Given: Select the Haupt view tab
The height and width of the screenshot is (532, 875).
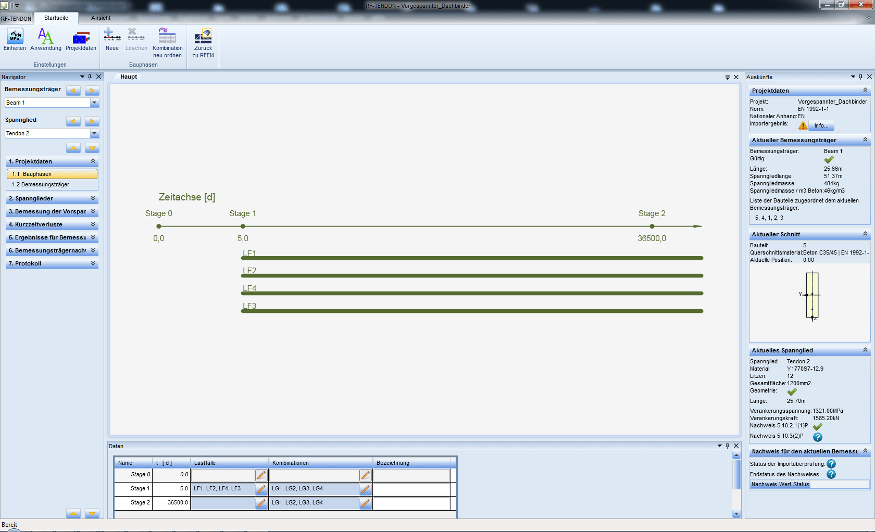Looking at the screenshot, I should [129, 77].
